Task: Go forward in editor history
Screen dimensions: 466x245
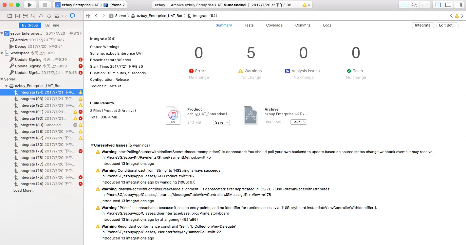Action: pos(103,16)
